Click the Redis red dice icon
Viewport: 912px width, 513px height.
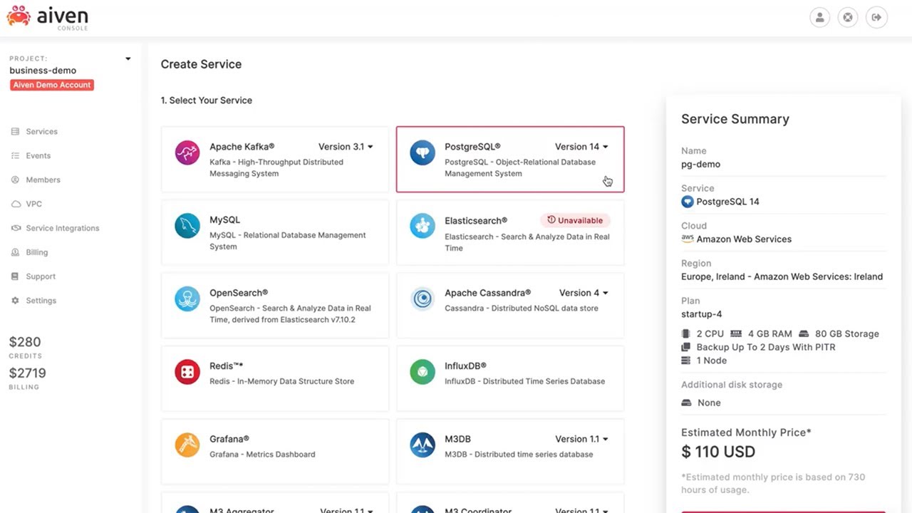[x=187, y=372]
